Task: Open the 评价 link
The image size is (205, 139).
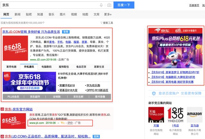Action: pyautogui.click(x=70, y=123)
